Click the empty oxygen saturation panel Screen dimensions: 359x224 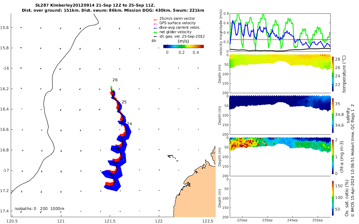(280, 198)
